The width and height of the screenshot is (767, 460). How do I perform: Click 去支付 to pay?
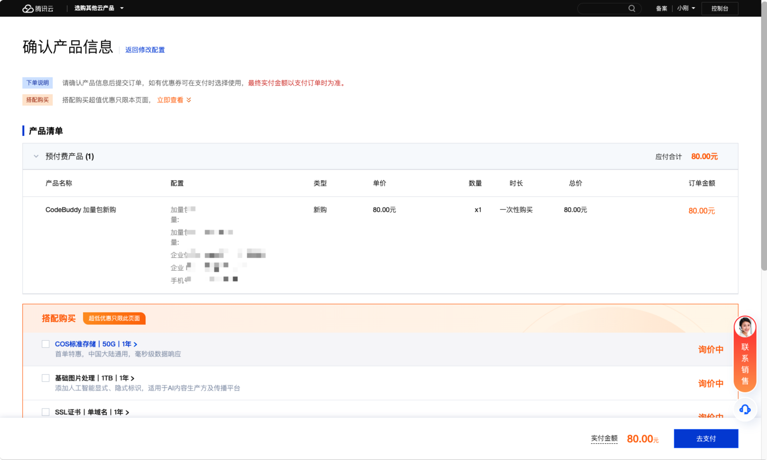(x=706, y=439)
